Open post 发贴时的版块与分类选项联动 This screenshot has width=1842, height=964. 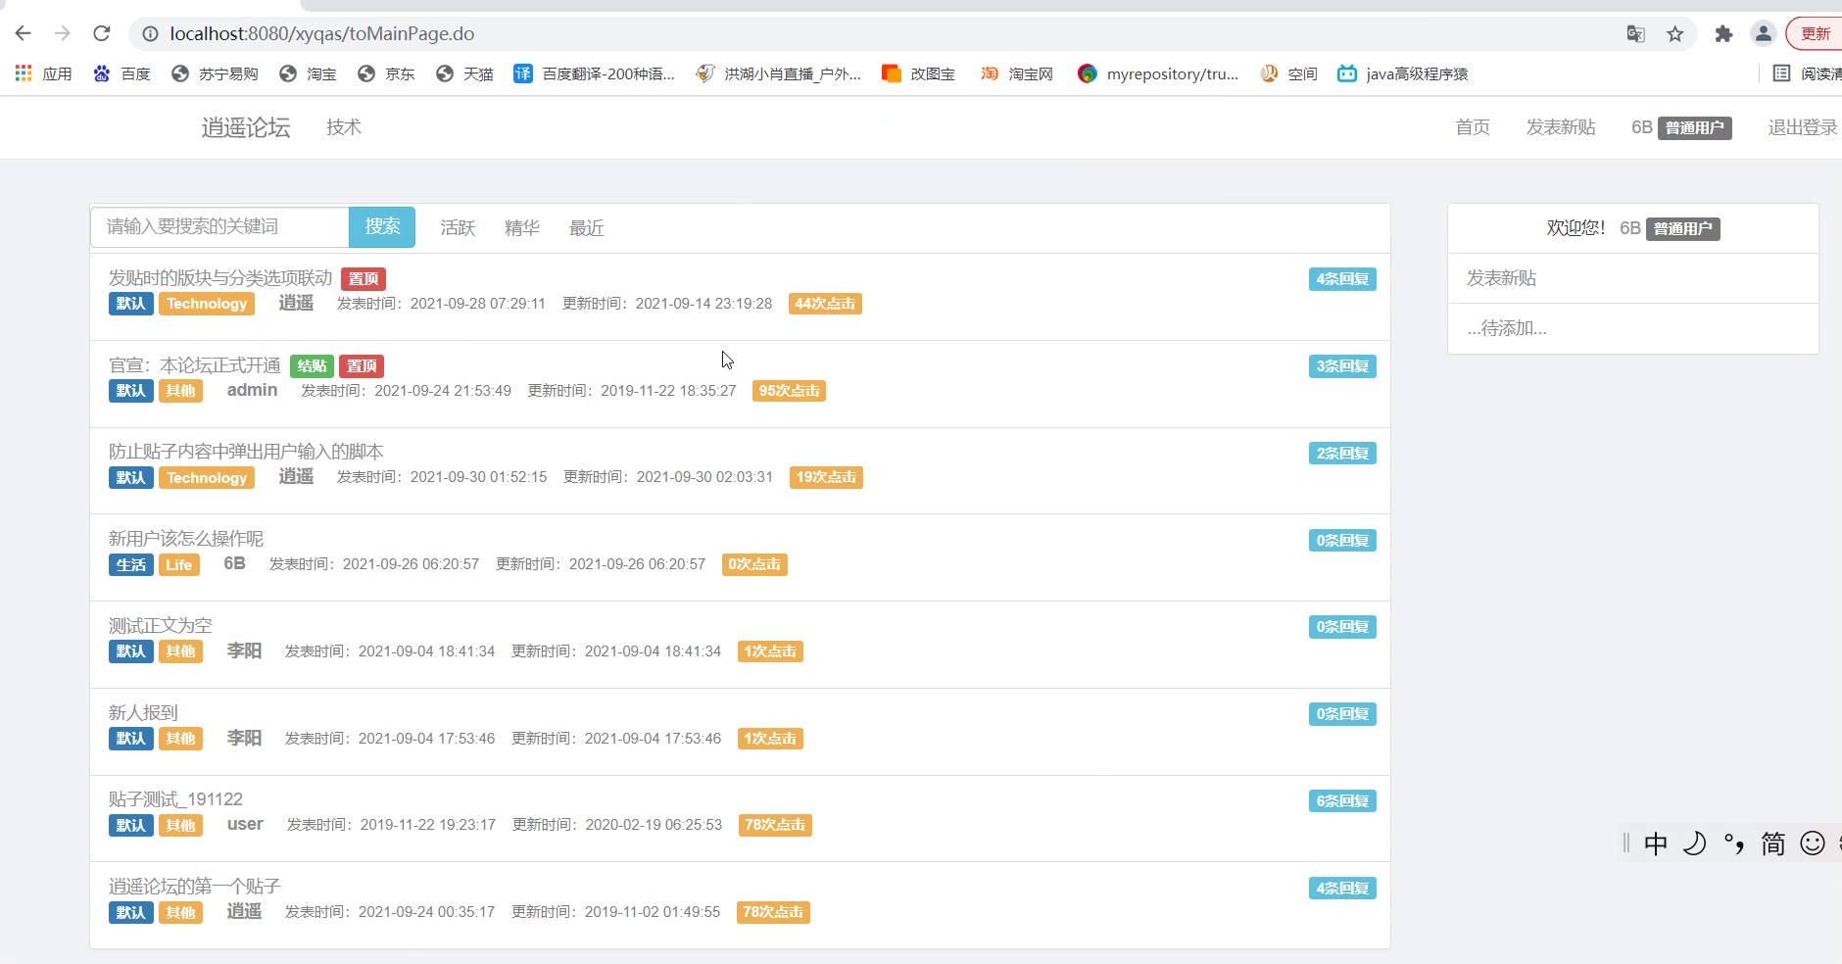coord(220,278)
